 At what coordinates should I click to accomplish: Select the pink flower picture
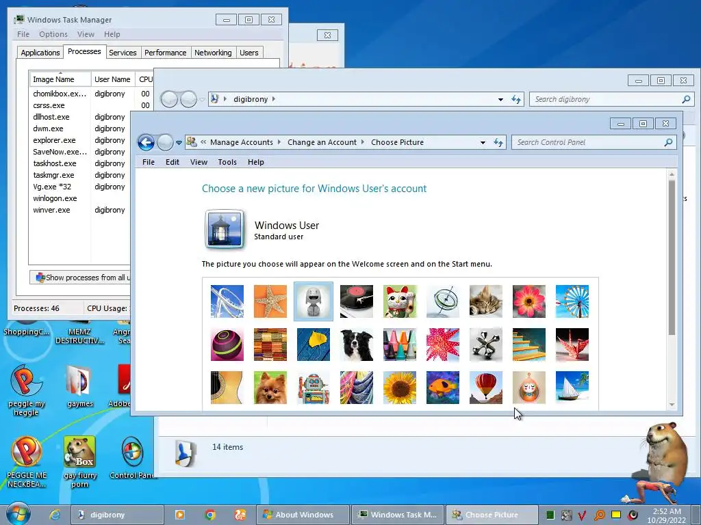529,301
